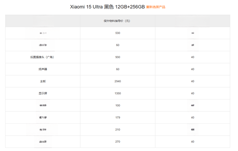Select the 主板 part name cell
Screen dimensions: 238x151
click(43, 81)
